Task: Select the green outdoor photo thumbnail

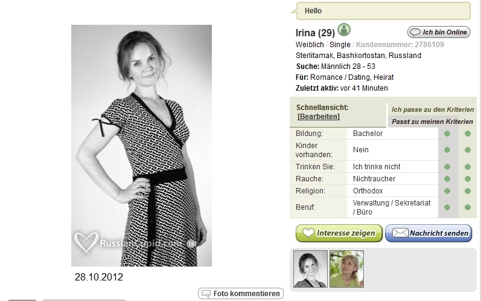Action: click(346, 269)
